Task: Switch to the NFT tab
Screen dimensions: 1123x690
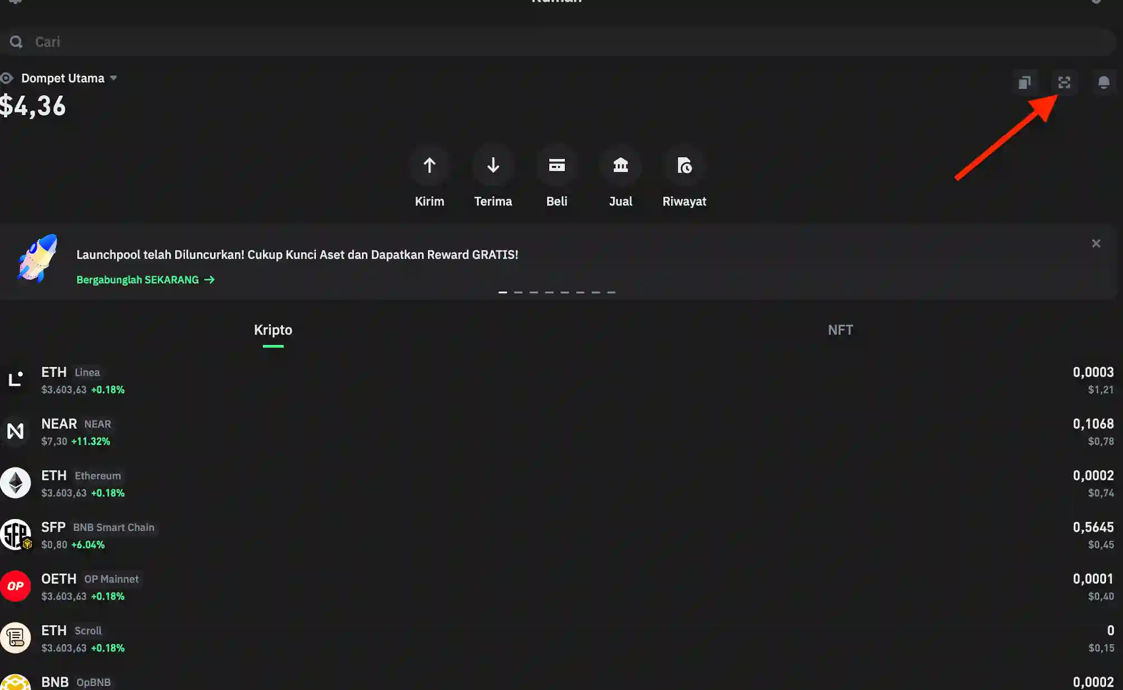Action: 841,330
